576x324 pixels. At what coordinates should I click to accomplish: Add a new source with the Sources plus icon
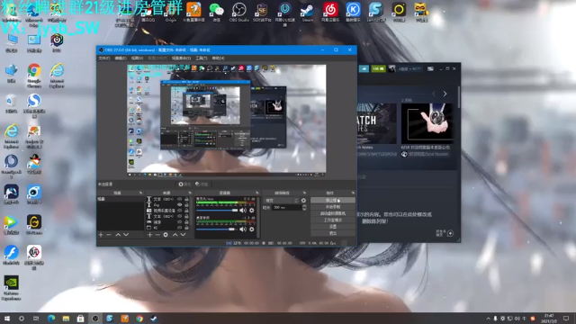coord(150,234)
